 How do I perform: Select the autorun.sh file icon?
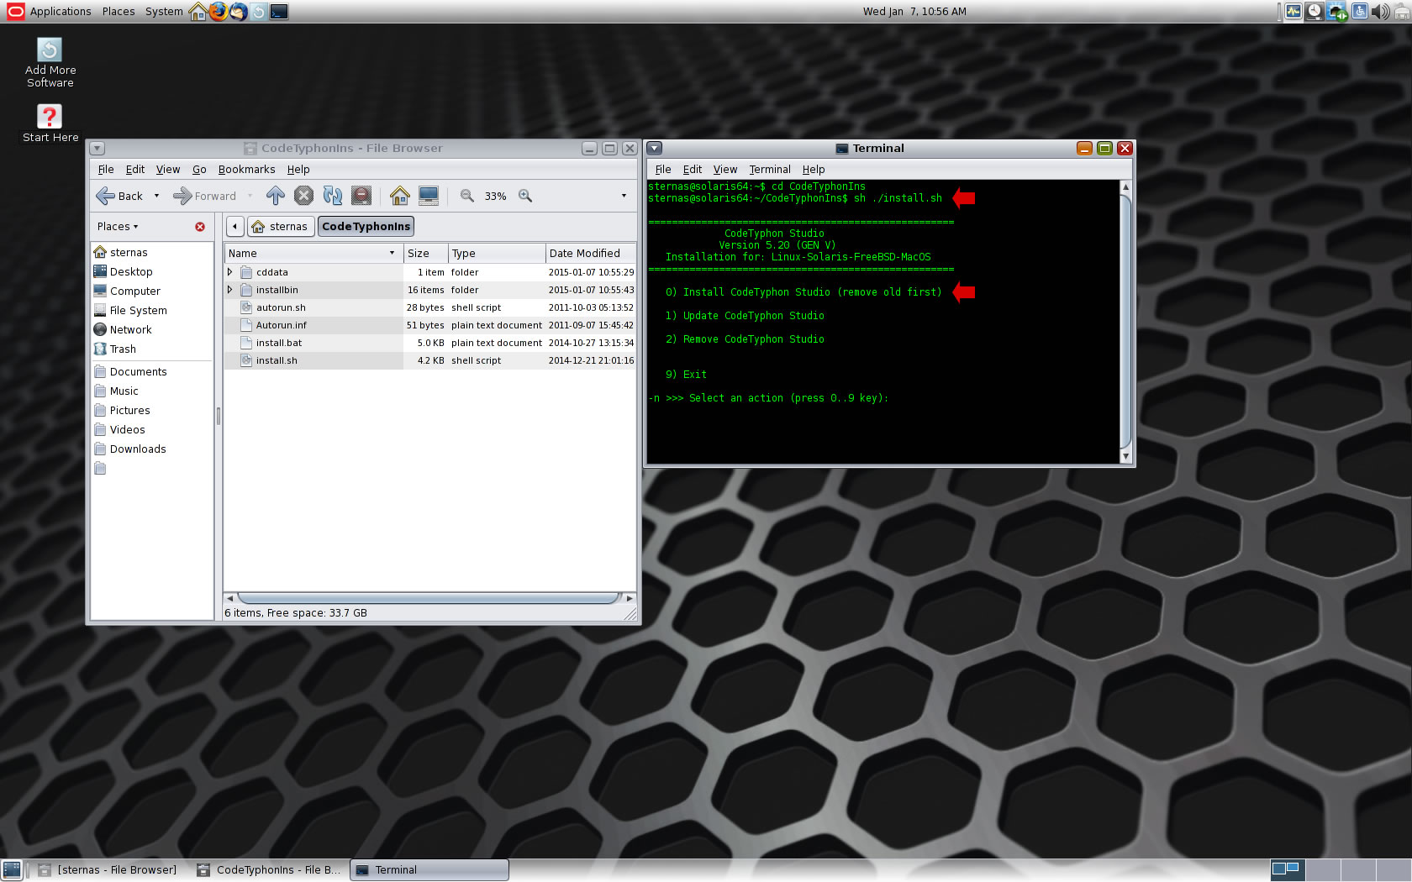click(246, 307)
